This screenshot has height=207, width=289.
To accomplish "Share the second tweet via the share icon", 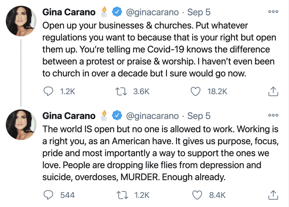I will (x=273, y=195).
